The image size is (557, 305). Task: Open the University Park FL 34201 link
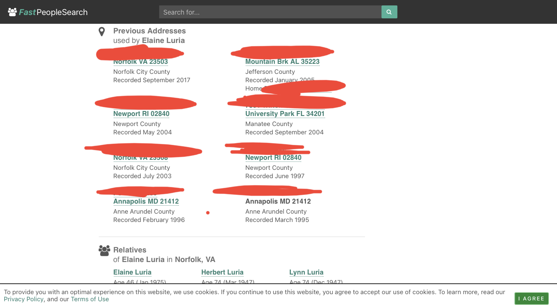tap(285, 114)
